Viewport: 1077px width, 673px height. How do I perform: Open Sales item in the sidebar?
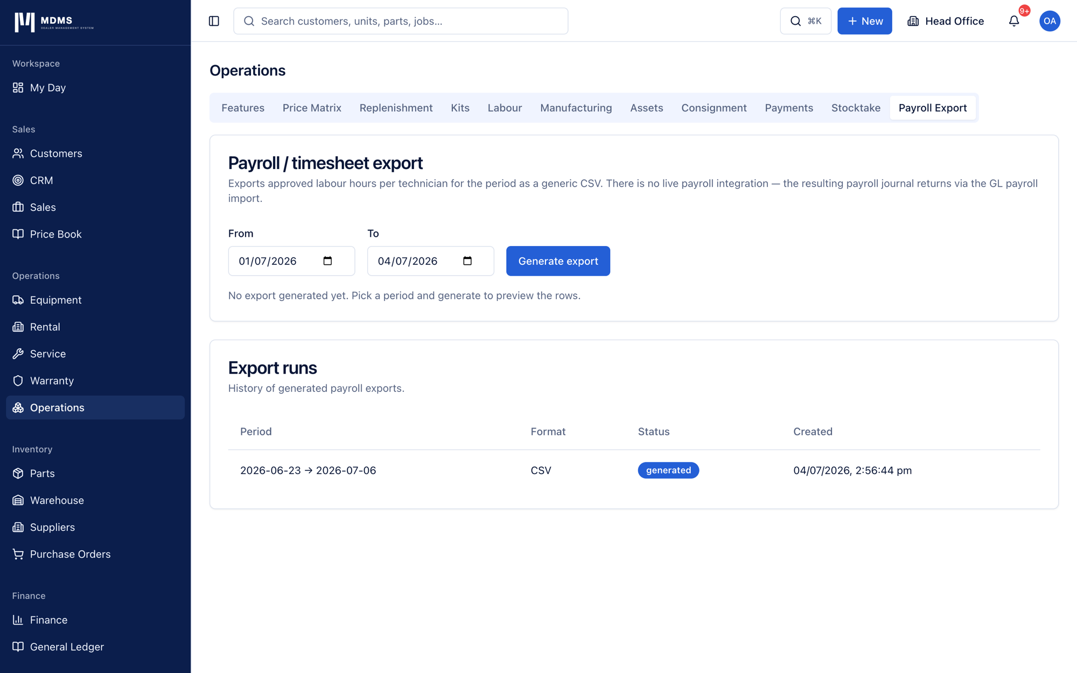[x=95, y=207]
